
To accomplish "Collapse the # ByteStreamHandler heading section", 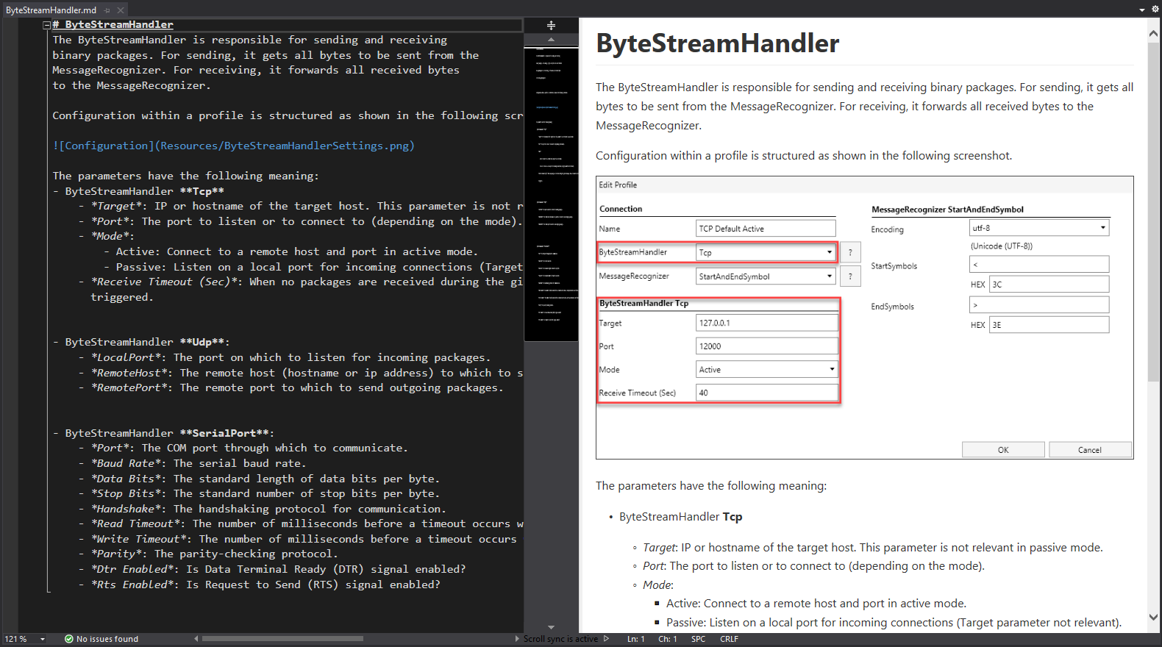I will (46, 25).
